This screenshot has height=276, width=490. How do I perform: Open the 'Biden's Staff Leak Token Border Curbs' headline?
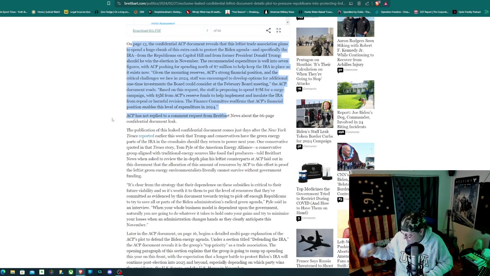click(314, 136)
